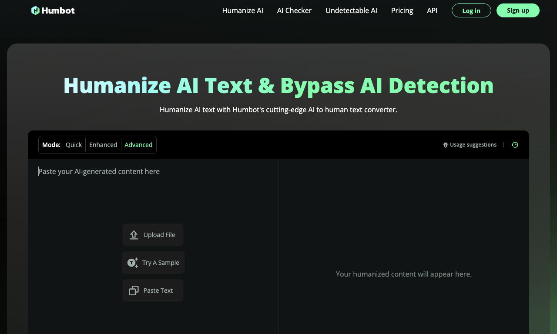Click the subtitle about Humbot's text converter
Viewport: 557px width, 334px height.
tap(278, 110)
